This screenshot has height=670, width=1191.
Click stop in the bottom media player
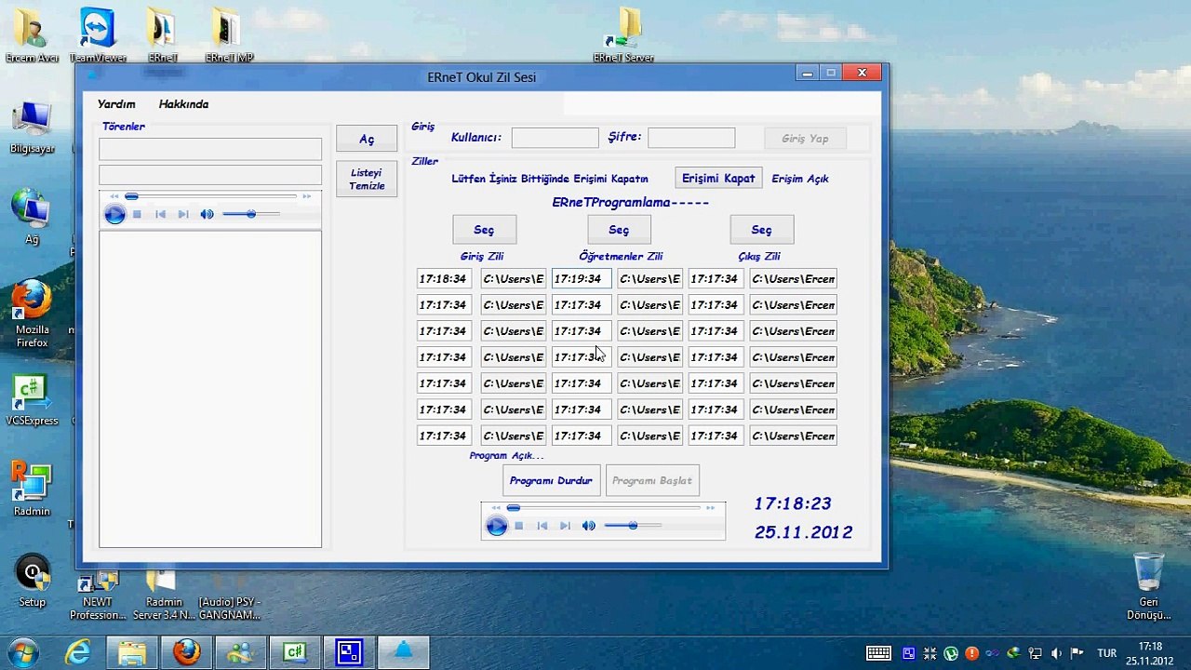(x=518, y=526)
